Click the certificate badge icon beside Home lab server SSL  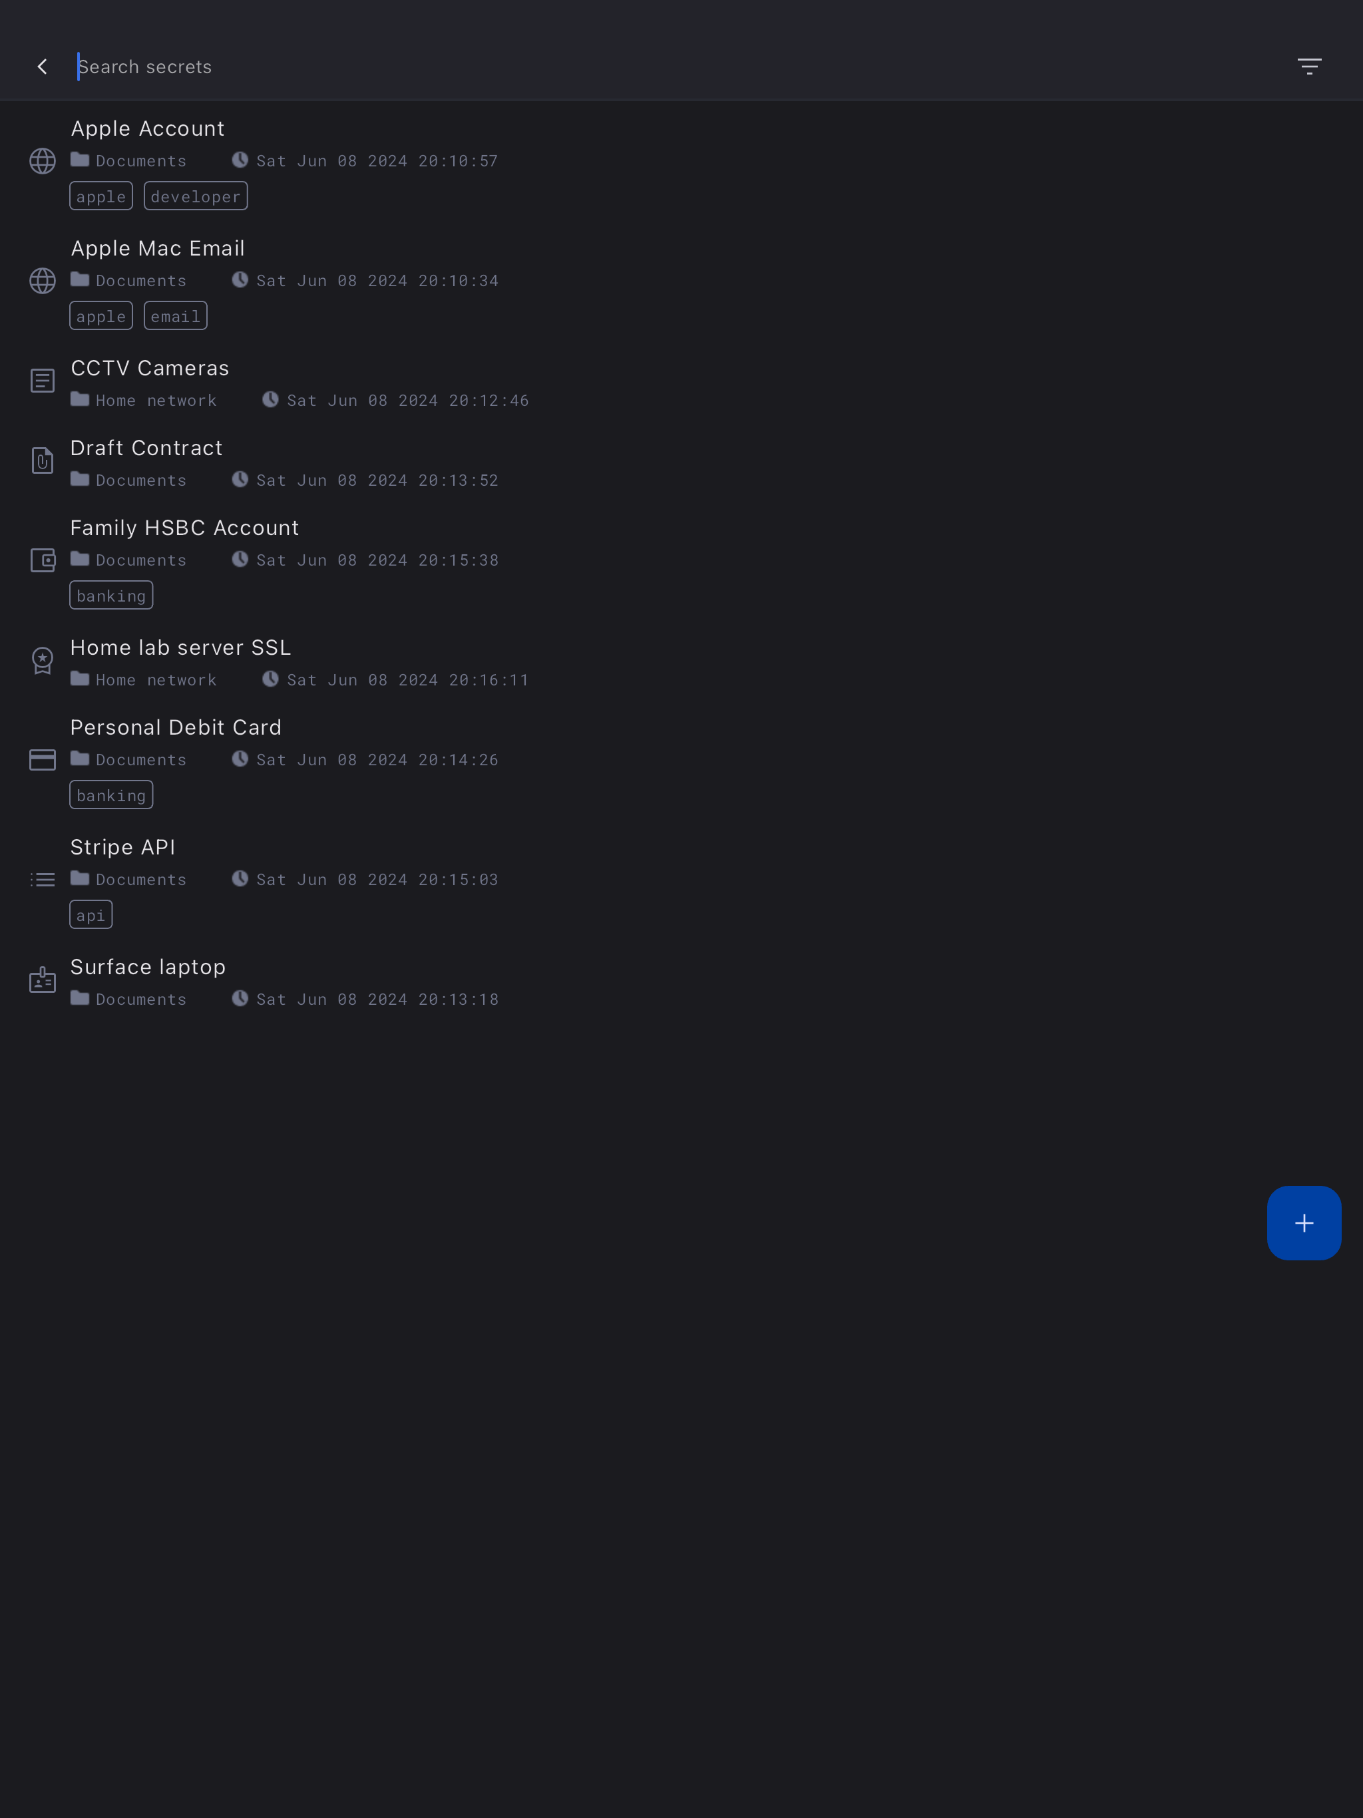43,661
